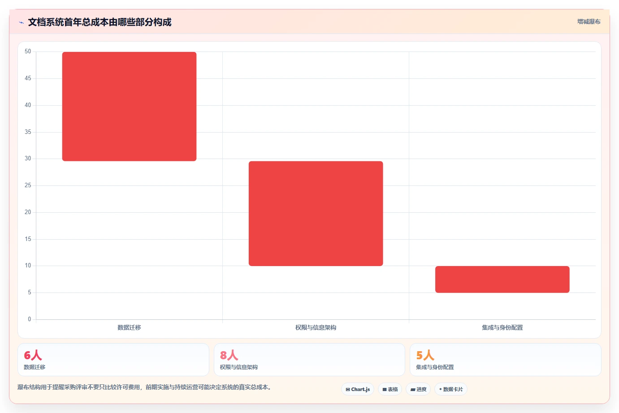
Task: Select the 集成与身份配置 waterfall bar
Action: pos(502,280)
